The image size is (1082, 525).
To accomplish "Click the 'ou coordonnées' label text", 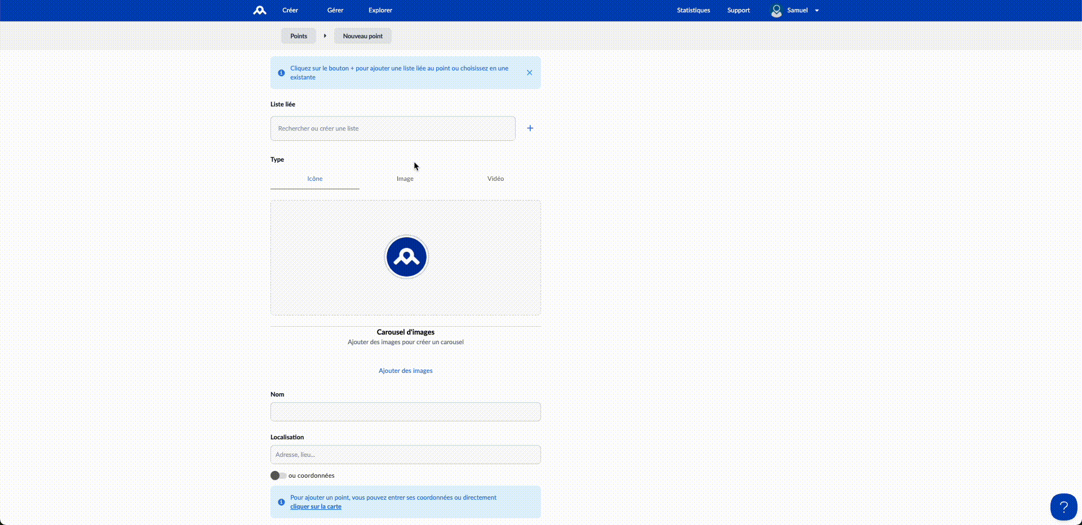I will pyautogui.click(x=312, y=475).
